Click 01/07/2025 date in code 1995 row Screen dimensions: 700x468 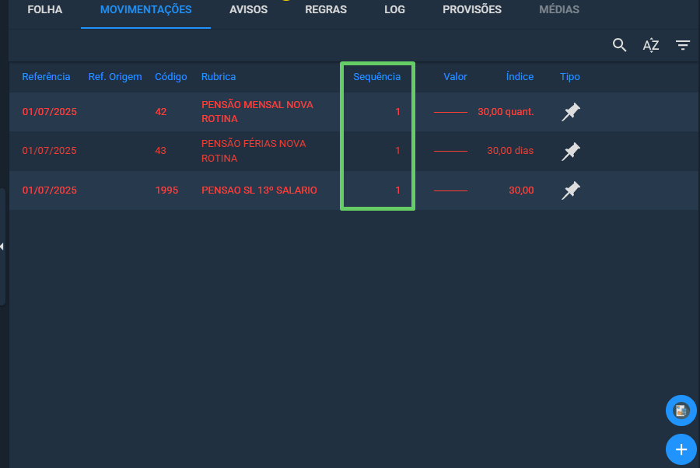tap(49, 190)
